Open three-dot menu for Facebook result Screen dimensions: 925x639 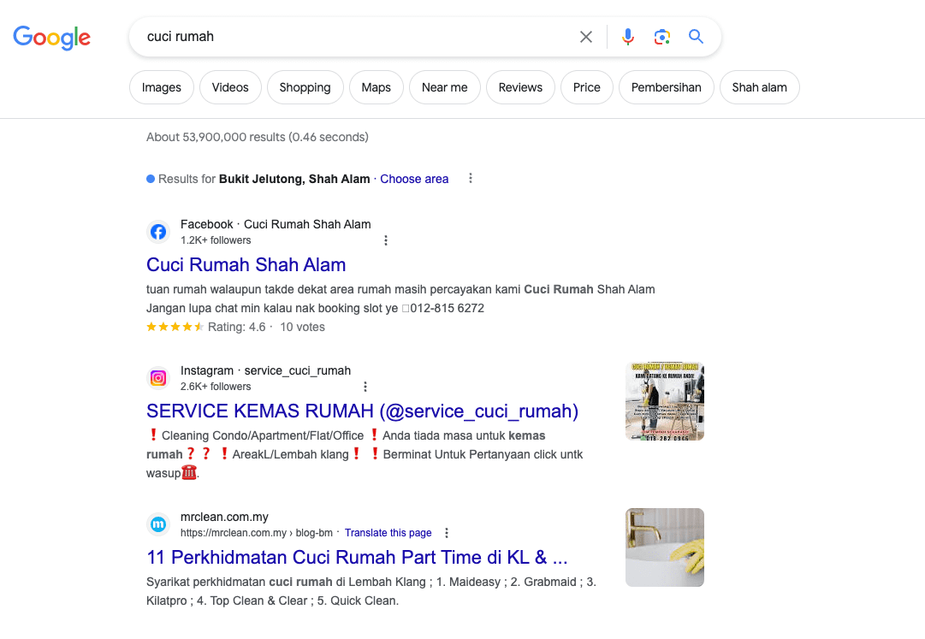[386, 240]
